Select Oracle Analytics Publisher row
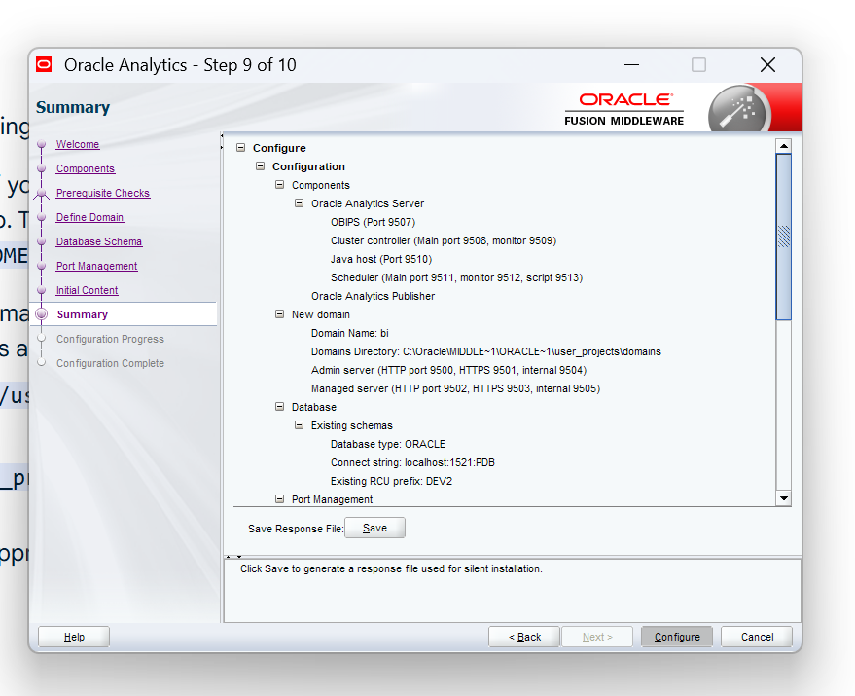Screen dimensions: 855x696 pos(373,296)
